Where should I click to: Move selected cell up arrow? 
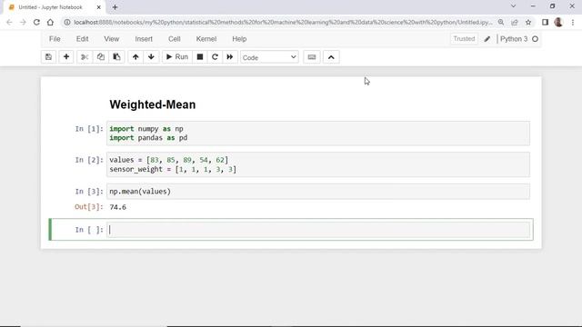click(x=135, y=57)
